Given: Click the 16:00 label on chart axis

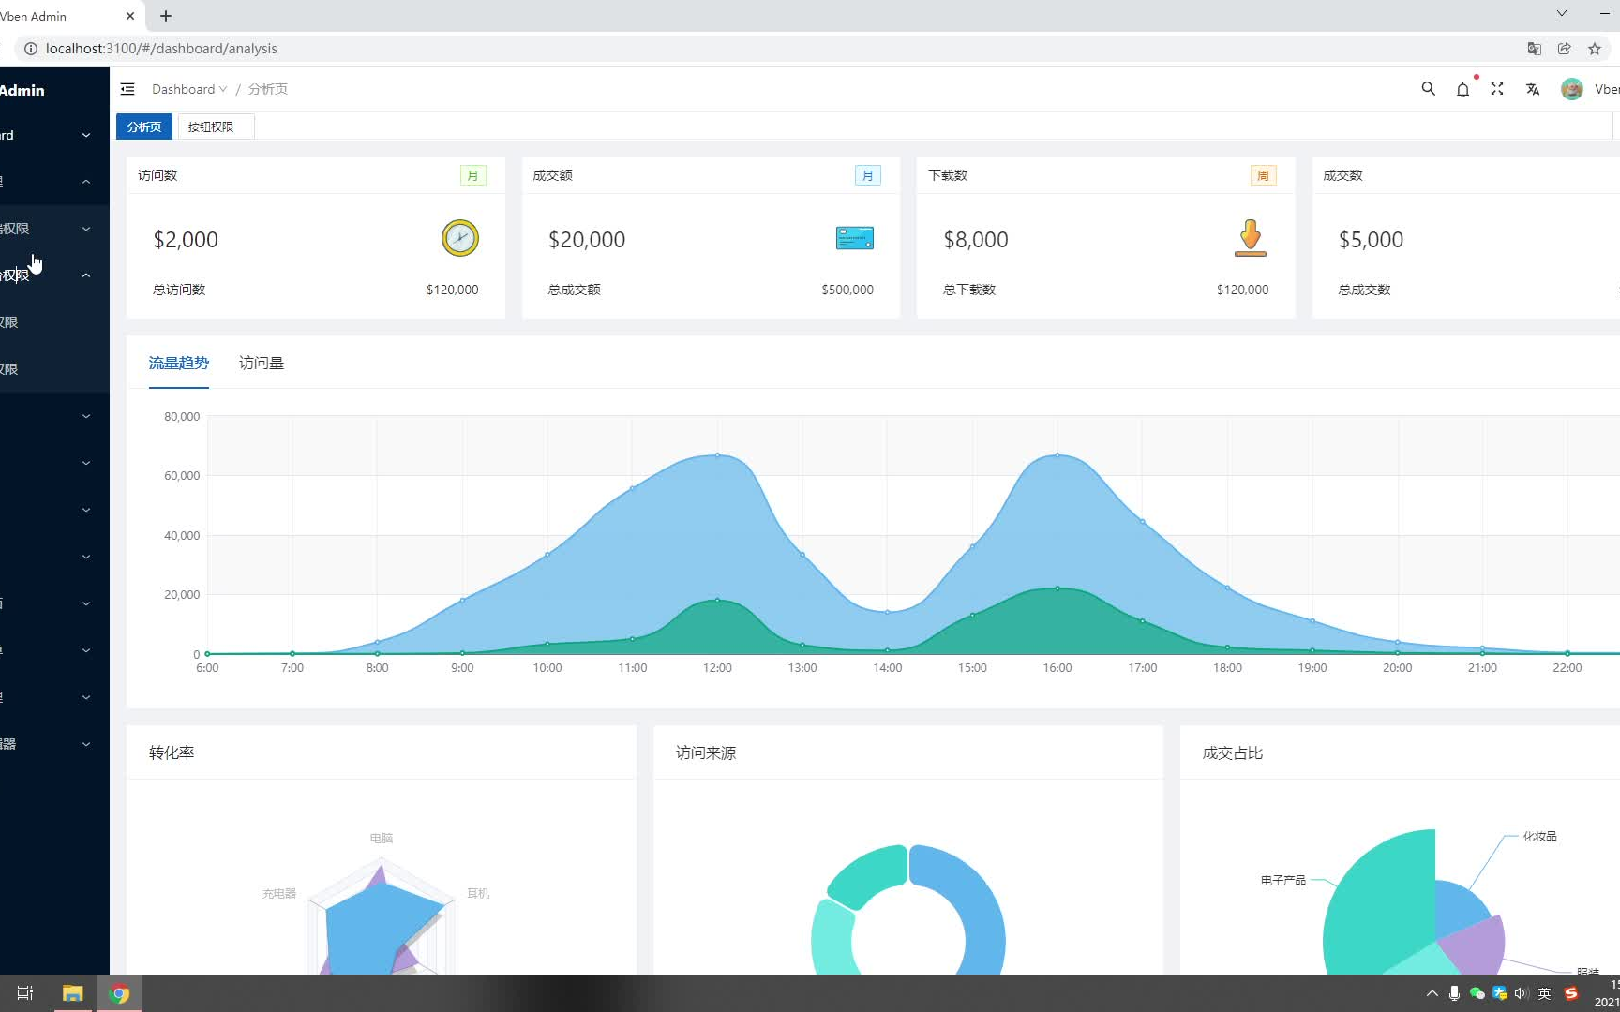Looking at the screenshot, I should 1057,668.
